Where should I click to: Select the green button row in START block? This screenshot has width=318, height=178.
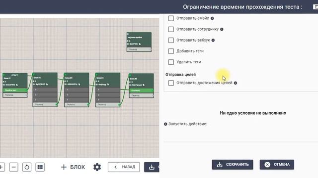click(x=15, y=90)
